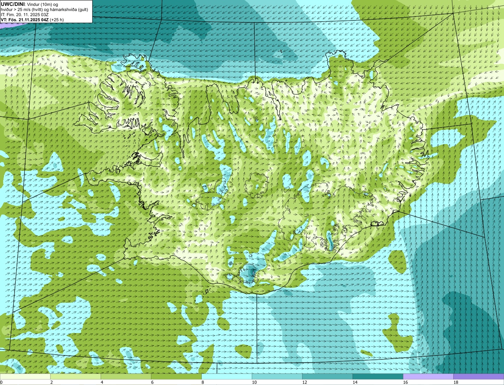The height and width of the screenshot is (385, 504).
Task: Click the light green 2–4 m/s legend swatch
Action: [76, 377]
